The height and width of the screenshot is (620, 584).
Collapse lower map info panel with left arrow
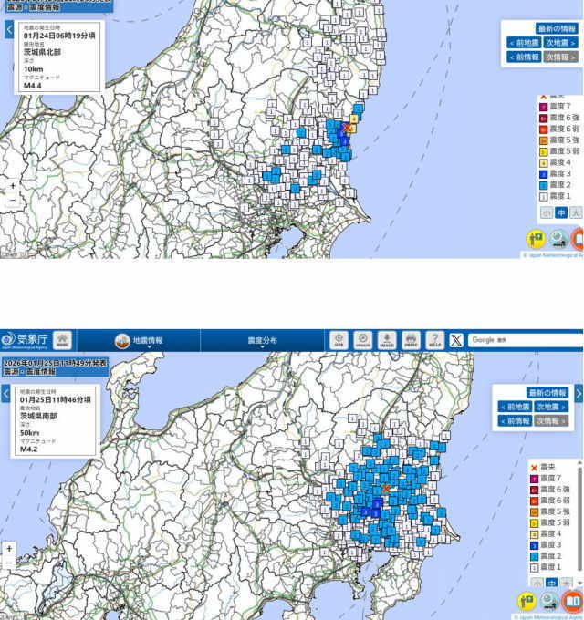click(5, 394)
